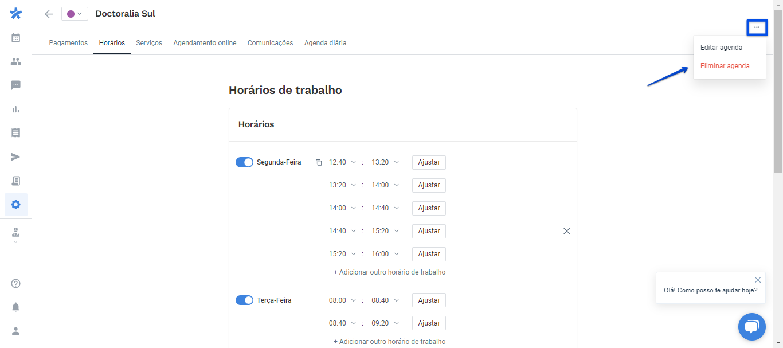Click the Horários de trabalho heading
The width and height of the screenshot is (783, 348).
(285, 90)
